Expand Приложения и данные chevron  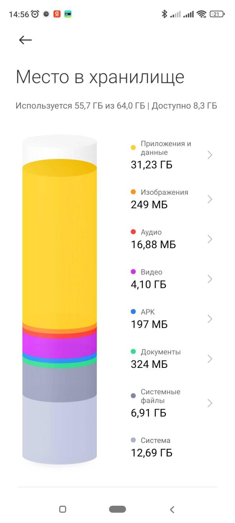pos(210,155)
